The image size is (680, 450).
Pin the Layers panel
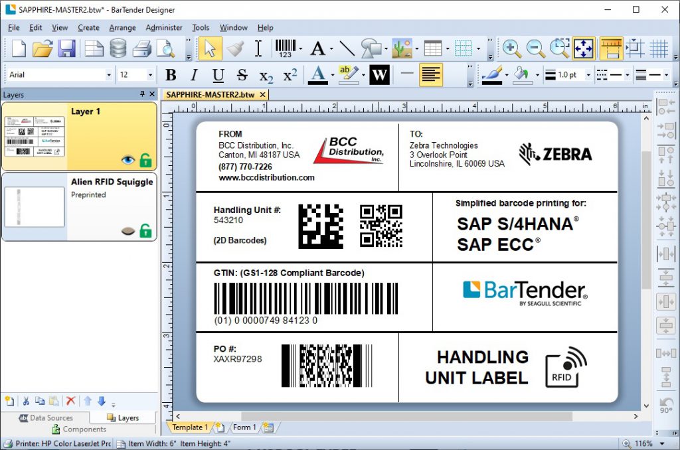click(142, 94)
